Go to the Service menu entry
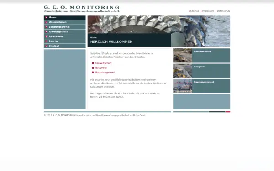274x171 pixels. [x=65, y=41]
